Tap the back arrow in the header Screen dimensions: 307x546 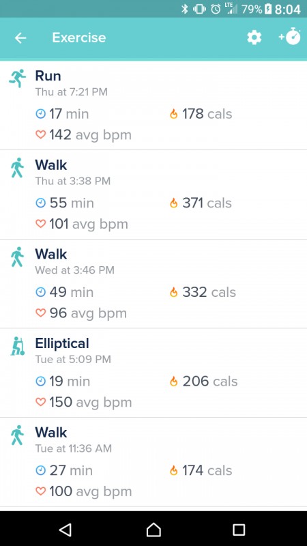pos(20,38)
